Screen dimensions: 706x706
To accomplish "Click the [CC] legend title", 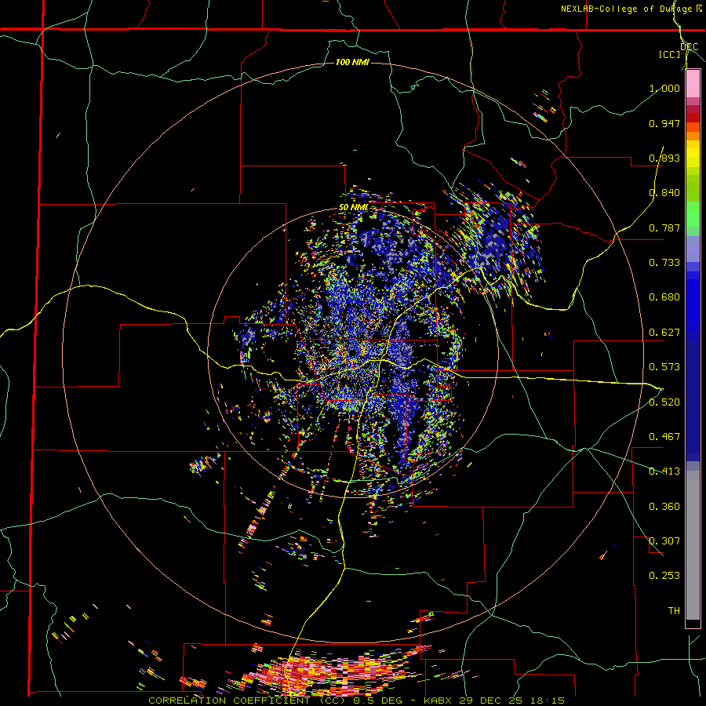I will 670,54.
